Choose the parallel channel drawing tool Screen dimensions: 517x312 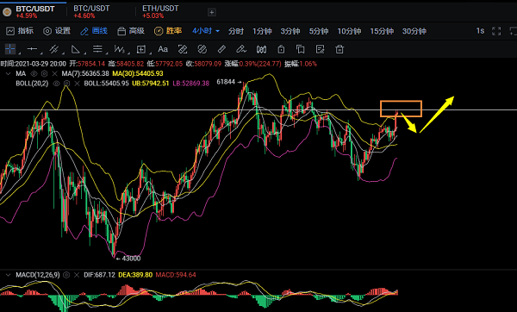tap(53, 49)
